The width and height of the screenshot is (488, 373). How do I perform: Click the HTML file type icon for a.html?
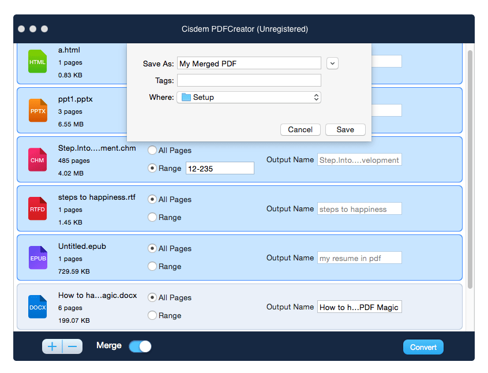[37, 61]
